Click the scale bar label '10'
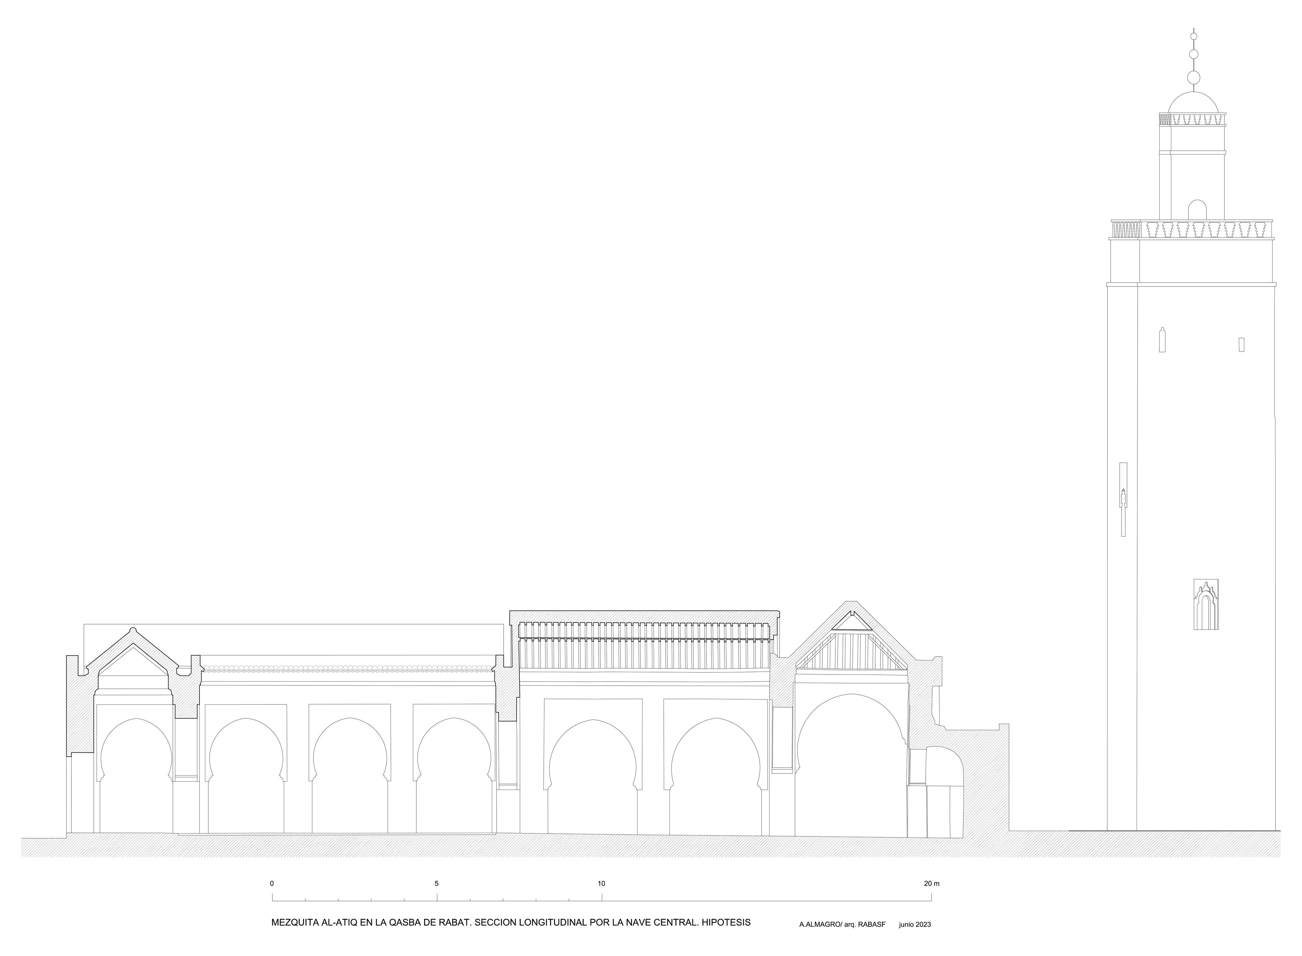 (602, 884)
